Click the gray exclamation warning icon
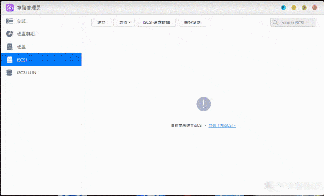Screen dimensions: 324x196 pos(203,104)
